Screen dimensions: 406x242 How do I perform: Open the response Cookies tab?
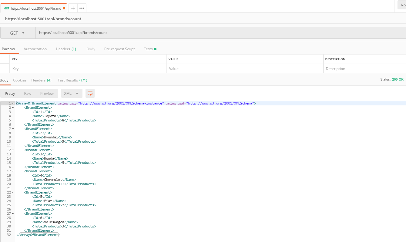coord(20,80)
